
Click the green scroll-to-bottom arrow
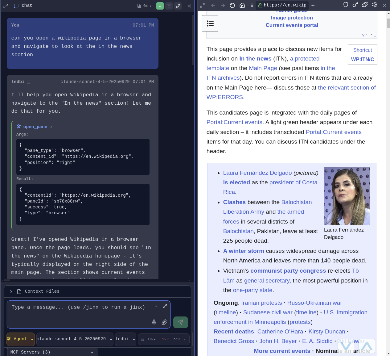point(160,5)
